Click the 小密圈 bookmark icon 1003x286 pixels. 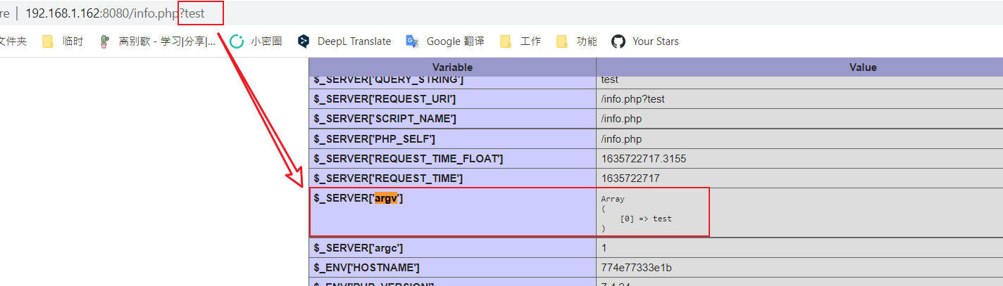point(237,41)
